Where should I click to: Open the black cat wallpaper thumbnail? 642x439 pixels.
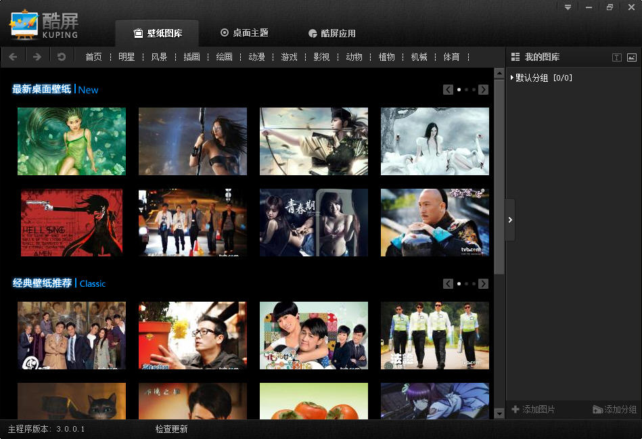(x=72, y=401)
